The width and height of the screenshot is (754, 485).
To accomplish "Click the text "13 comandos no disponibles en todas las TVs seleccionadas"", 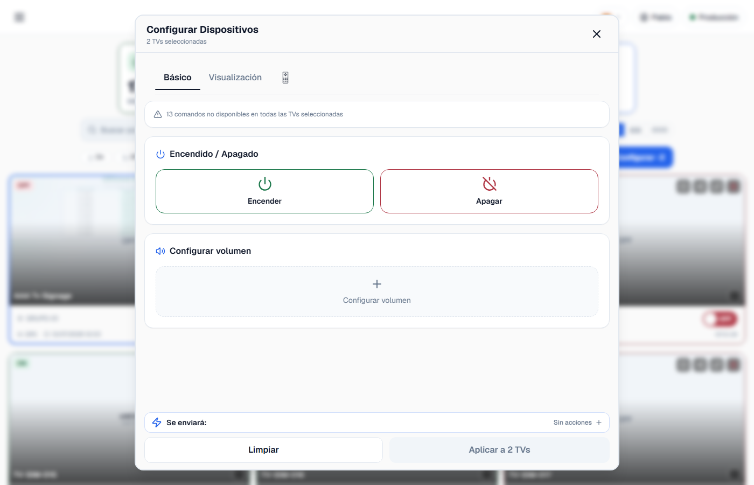I will (x=255, y=114).
